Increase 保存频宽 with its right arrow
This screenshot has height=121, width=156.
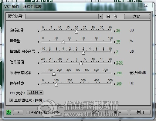(x=115, y=84)
